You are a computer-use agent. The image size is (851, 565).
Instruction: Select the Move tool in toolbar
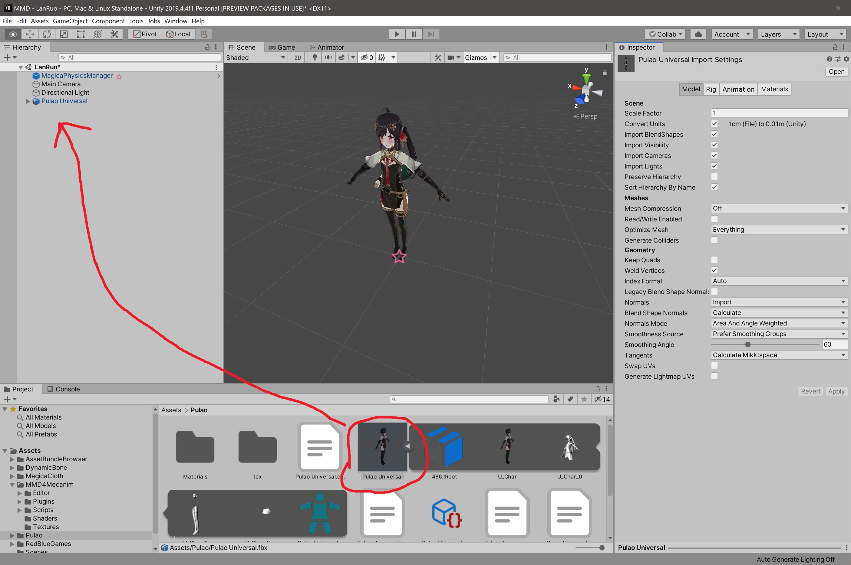tap(30, 34)
